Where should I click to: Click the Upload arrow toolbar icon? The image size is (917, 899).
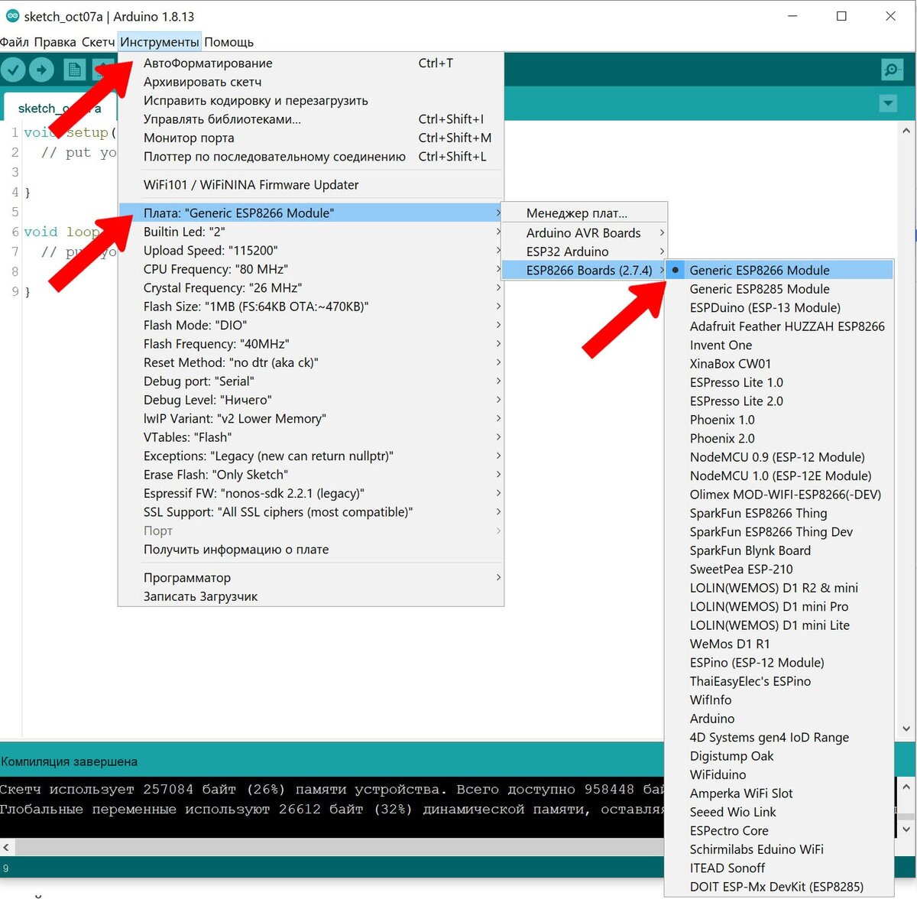41,70
